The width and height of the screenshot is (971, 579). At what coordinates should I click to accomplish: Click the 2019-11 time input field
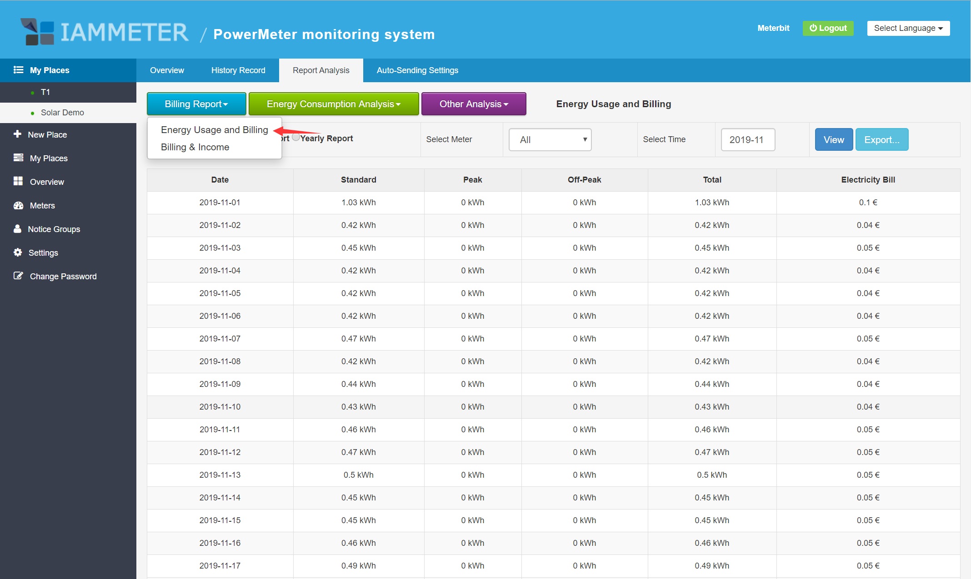[x=747, y=139]
